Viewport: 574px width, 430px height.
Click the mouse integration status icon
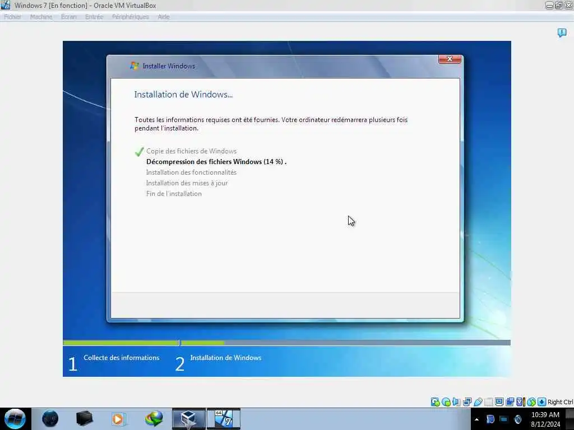[531, 402]
